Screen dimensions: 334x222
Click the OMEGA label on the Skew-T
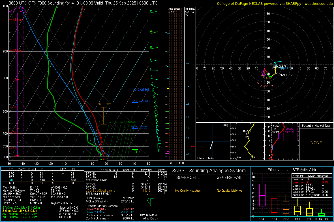(x=18, y=8)
